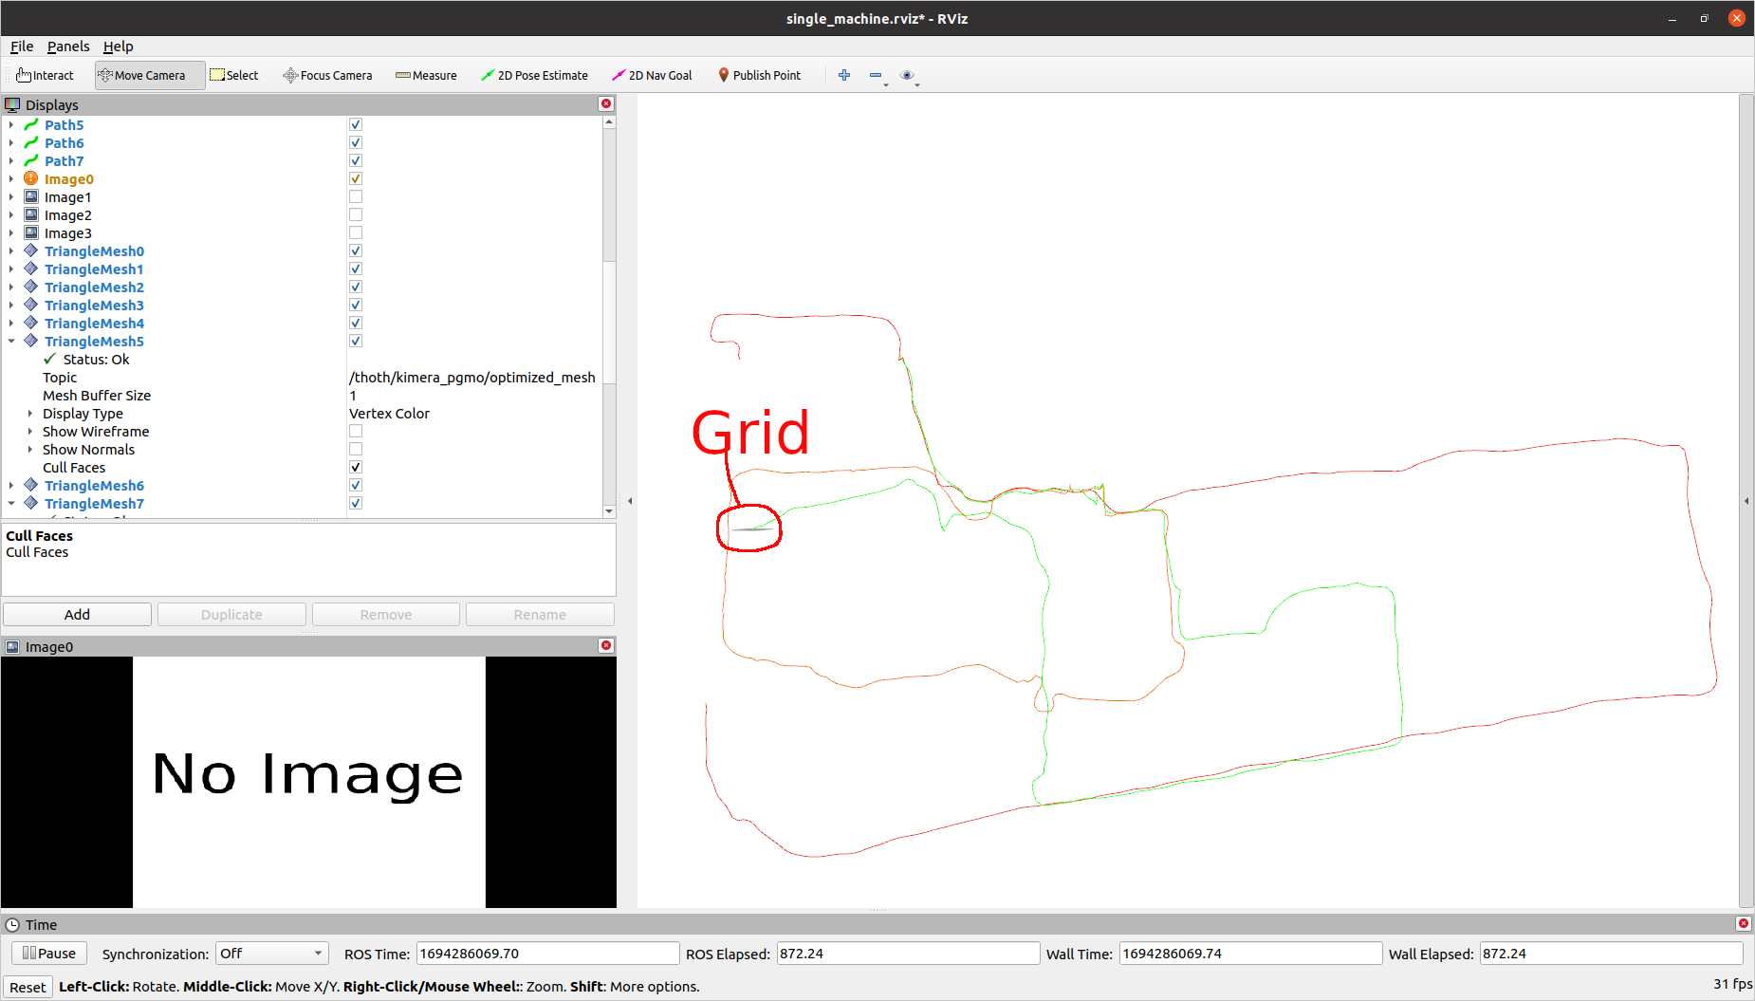Activate the 2D Pose Estimate tool

pos(535,75)
